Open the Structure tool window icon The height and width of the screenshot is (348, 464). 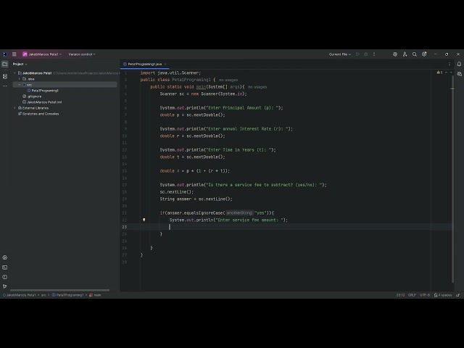point(5,76)
